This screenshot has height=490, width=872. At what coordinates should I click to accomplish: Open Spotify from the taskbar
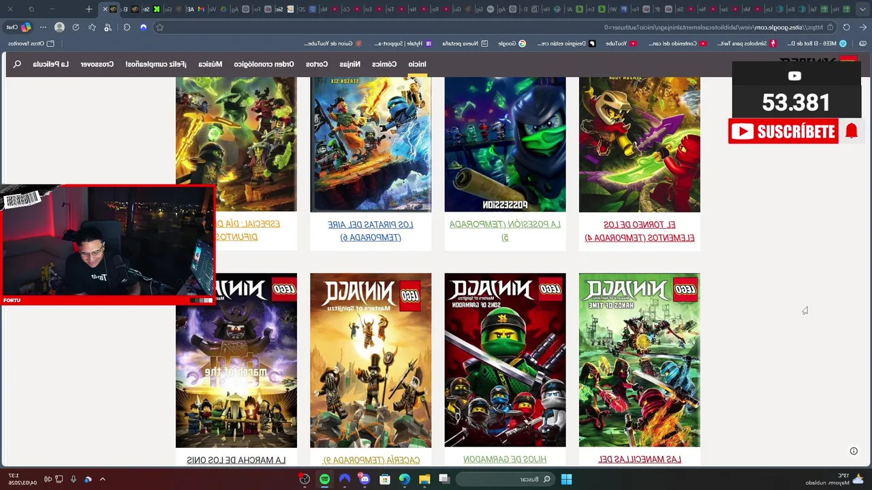point(324,479)
